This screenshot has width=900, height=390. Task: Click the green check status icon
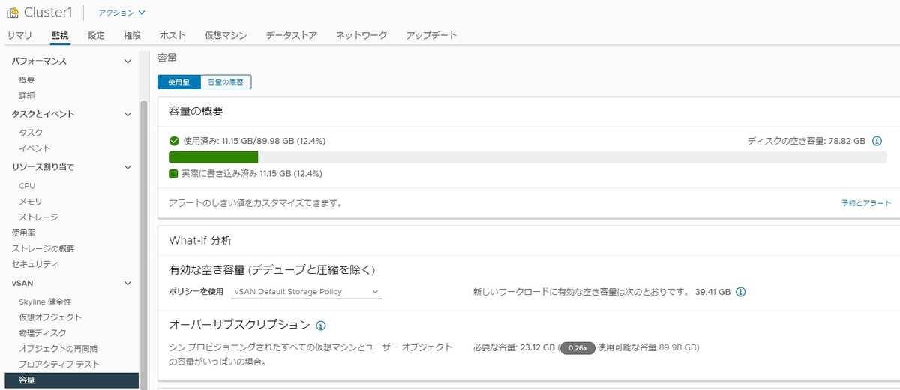coord(174,141)
